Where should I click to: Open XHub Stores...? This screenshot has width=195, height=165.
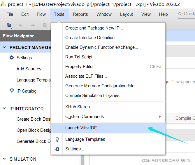(108, 107)
